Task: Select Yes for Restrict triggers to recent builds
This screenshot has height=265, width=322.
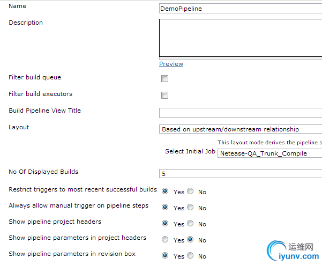Action: tap(165, 191)
